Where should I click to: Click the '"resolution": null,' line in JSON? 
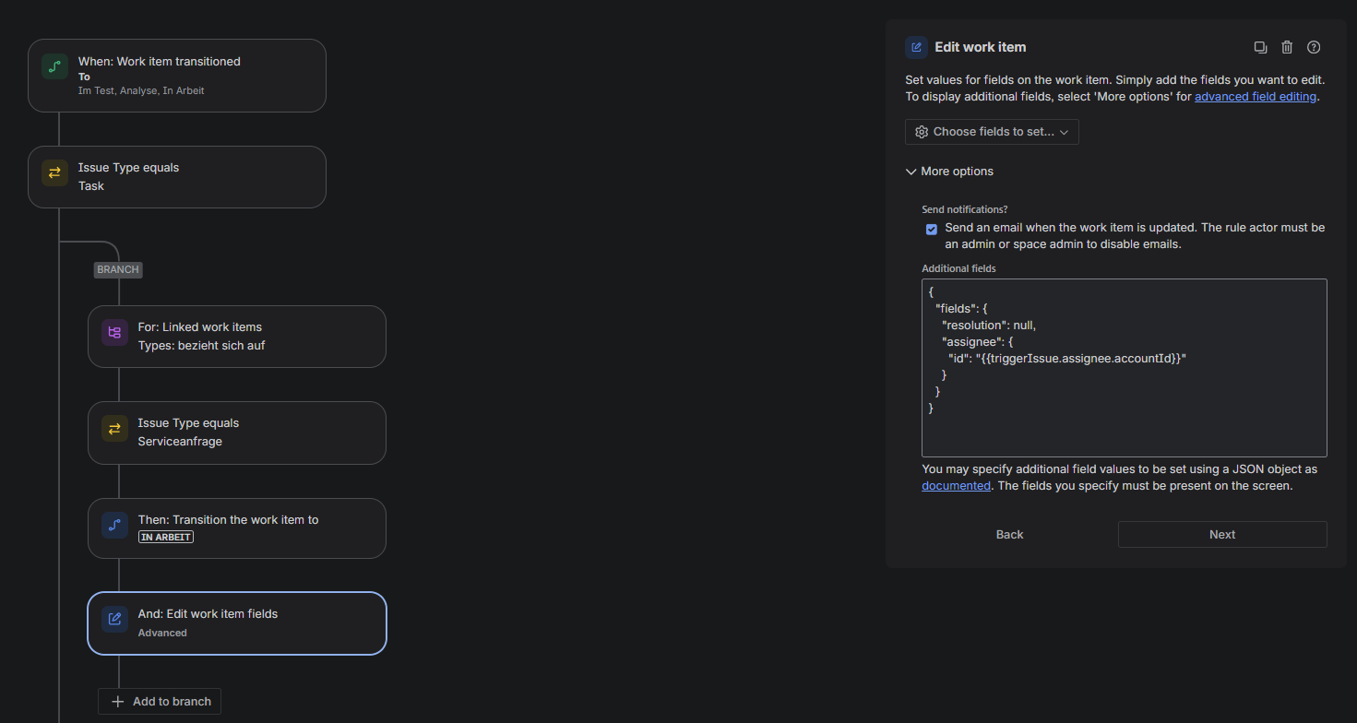tap(989, 325)
